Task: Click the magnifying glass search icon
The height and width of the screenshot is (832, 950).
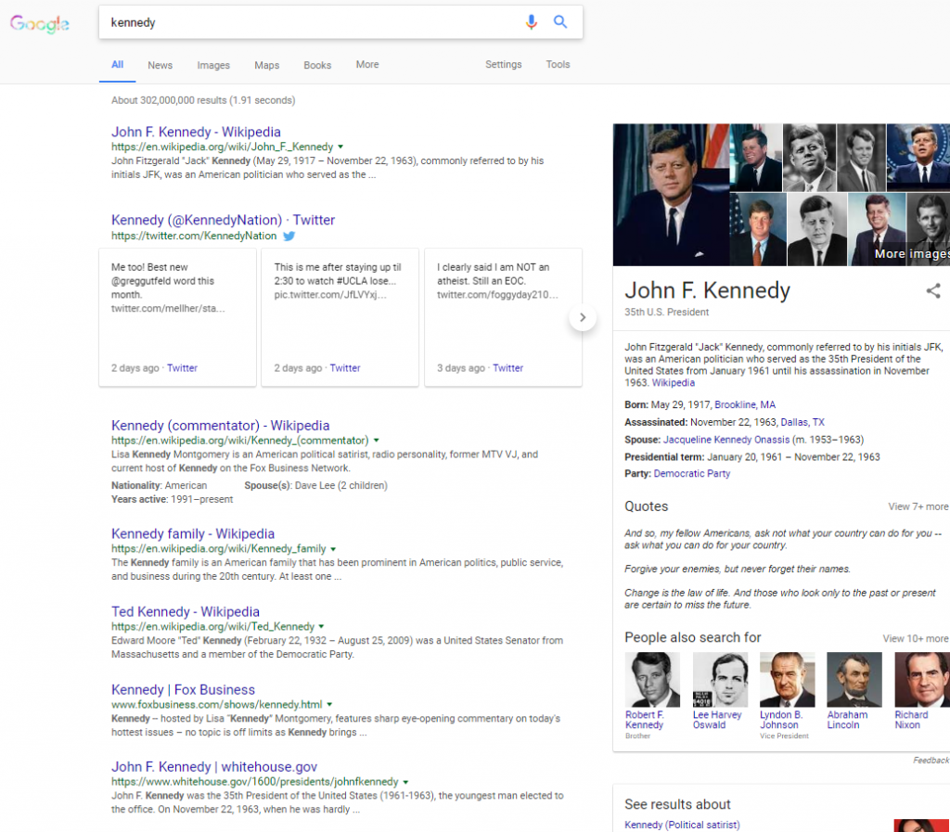Action: (x=560, y=22)
